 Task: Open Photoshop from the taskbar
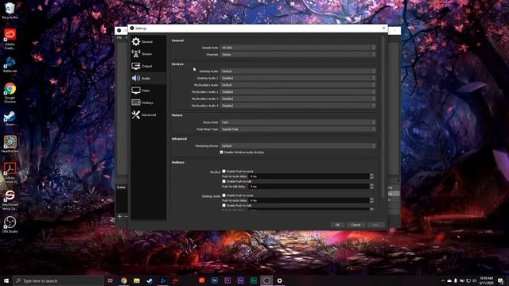[x=215, y=280]
